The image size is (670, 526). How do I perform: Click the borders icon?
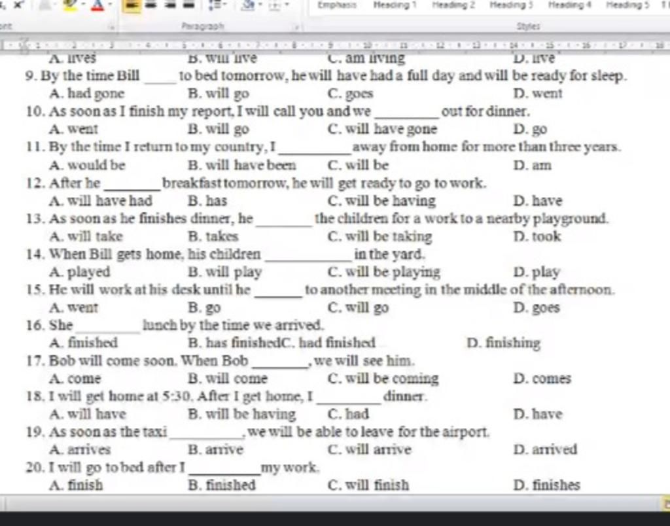(x=275, y=5)
